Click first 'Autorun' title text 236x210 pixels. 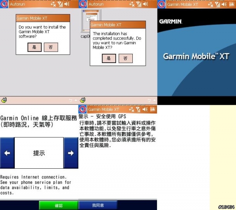point(17,4)
